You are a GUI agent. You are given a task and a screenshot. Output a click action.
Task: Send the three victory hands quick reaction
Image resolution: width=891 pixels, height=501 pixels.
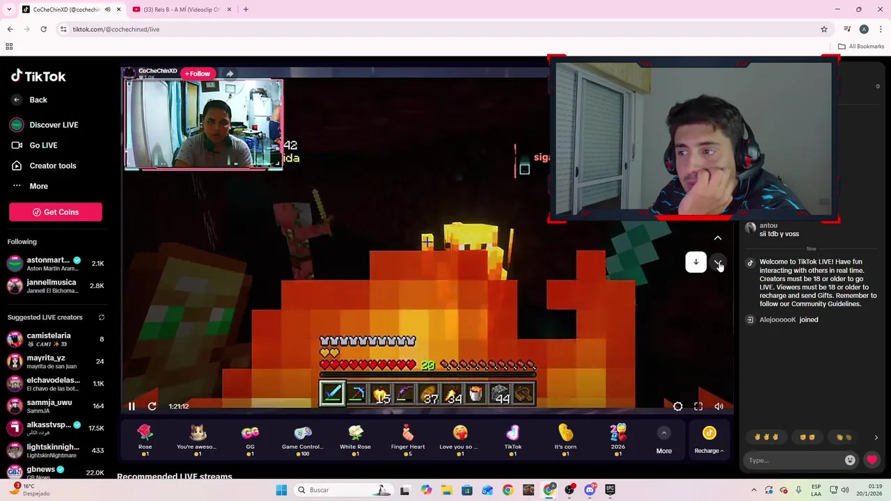tap(766, 437)
